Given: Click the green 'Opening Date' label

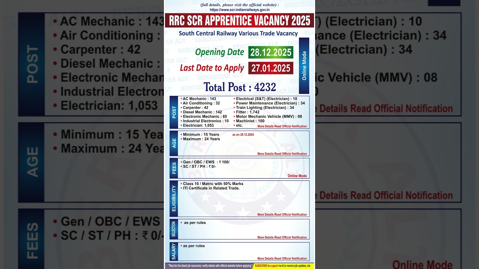Looking at the screenshot, I should point(220,52).
